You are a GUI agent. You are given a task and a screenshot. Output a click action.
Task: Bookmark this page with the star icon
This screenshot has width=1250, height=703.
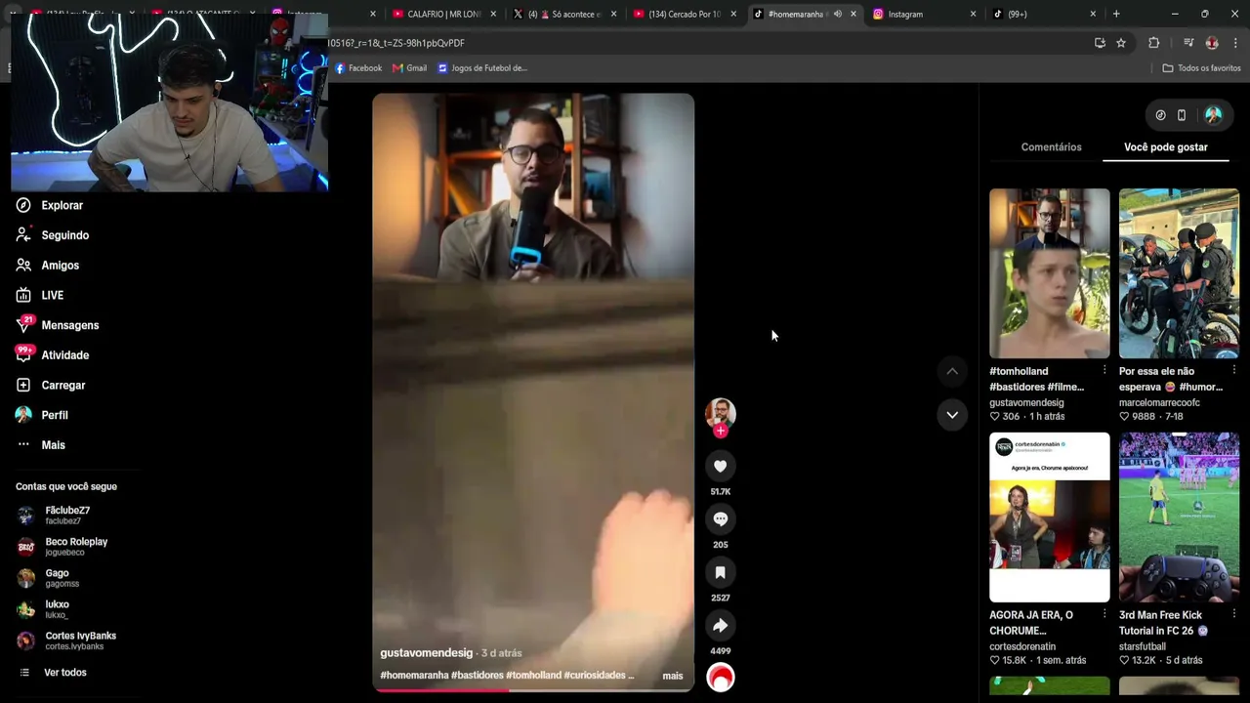(1121, 43)
